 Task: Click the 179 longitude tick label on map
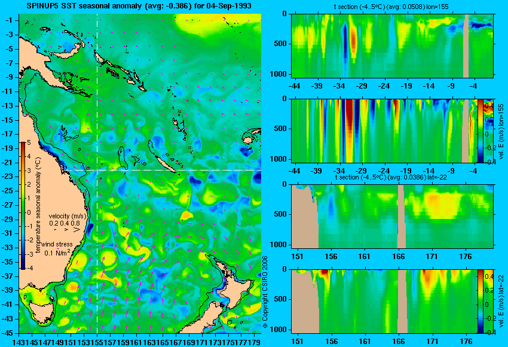pos(255,342)
